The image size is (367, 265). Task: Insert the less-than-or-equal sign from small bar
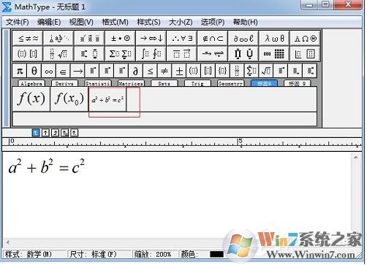(151, 71)
